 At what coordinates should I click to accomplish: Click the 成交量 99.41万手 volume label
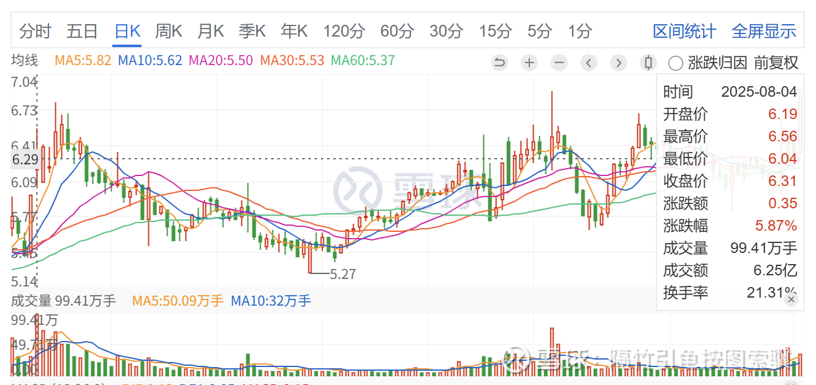click(64, 301)
